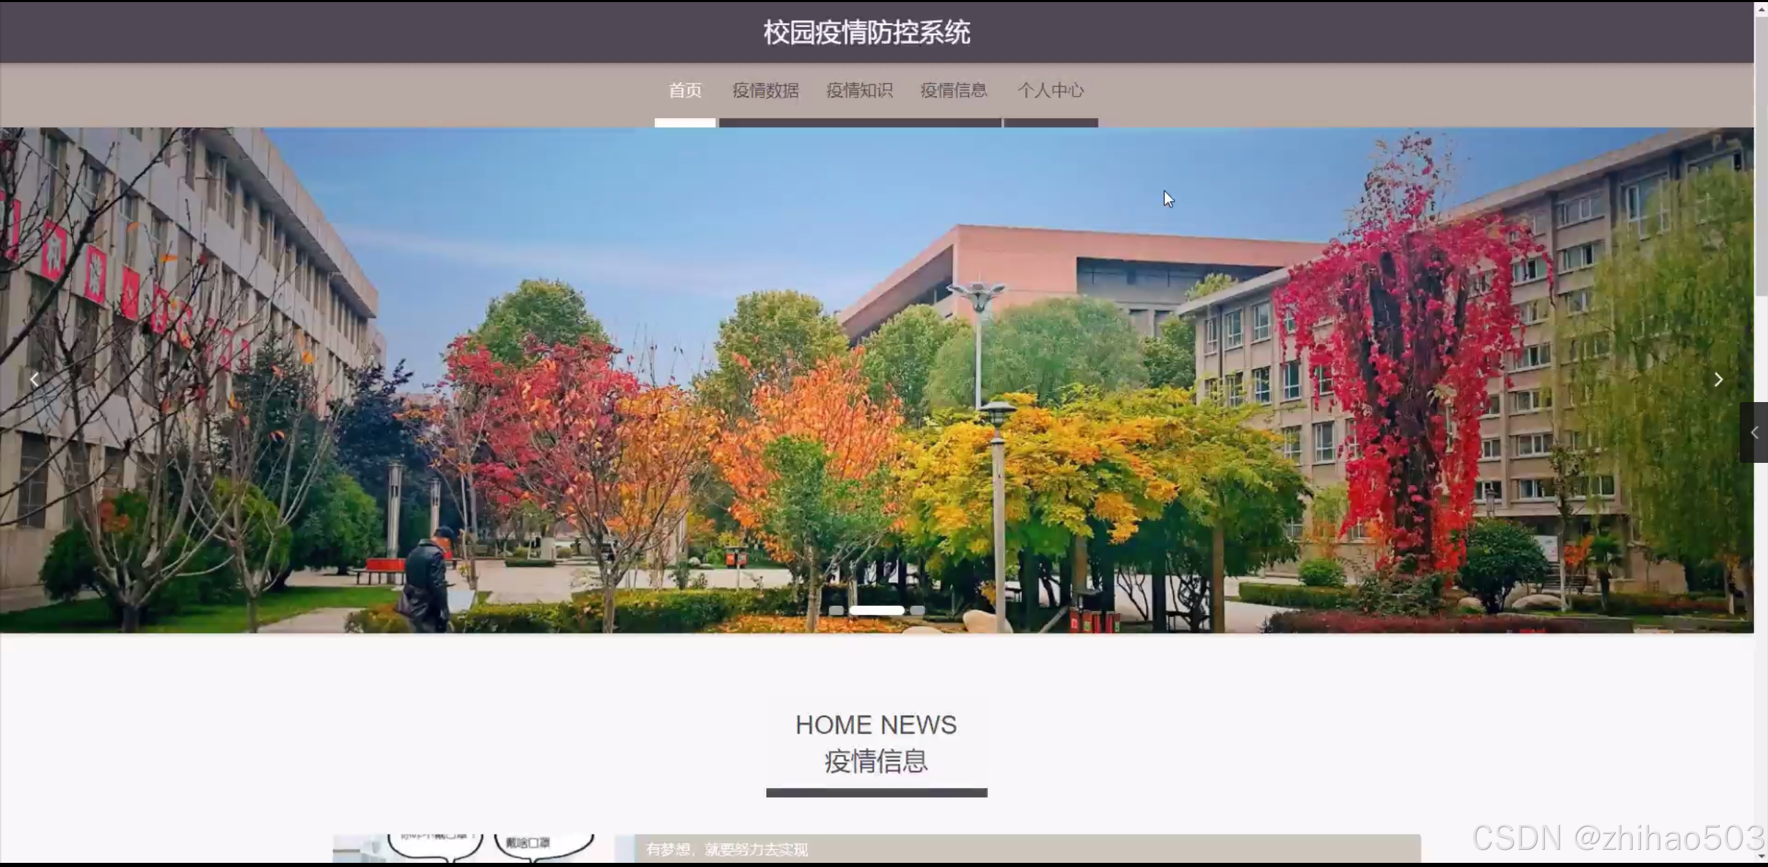Open the 疫情知识 menu item

[x=859, y=90]
